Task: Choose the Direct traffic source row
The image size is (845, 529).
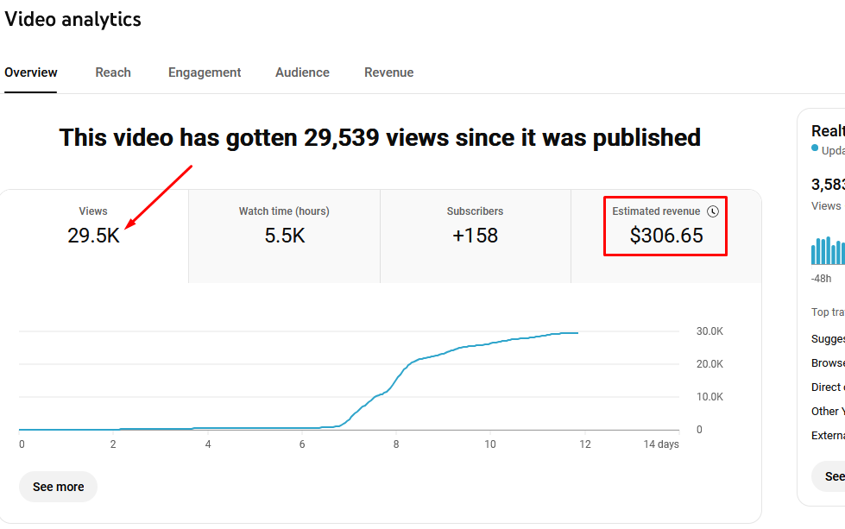Action: 828,387
